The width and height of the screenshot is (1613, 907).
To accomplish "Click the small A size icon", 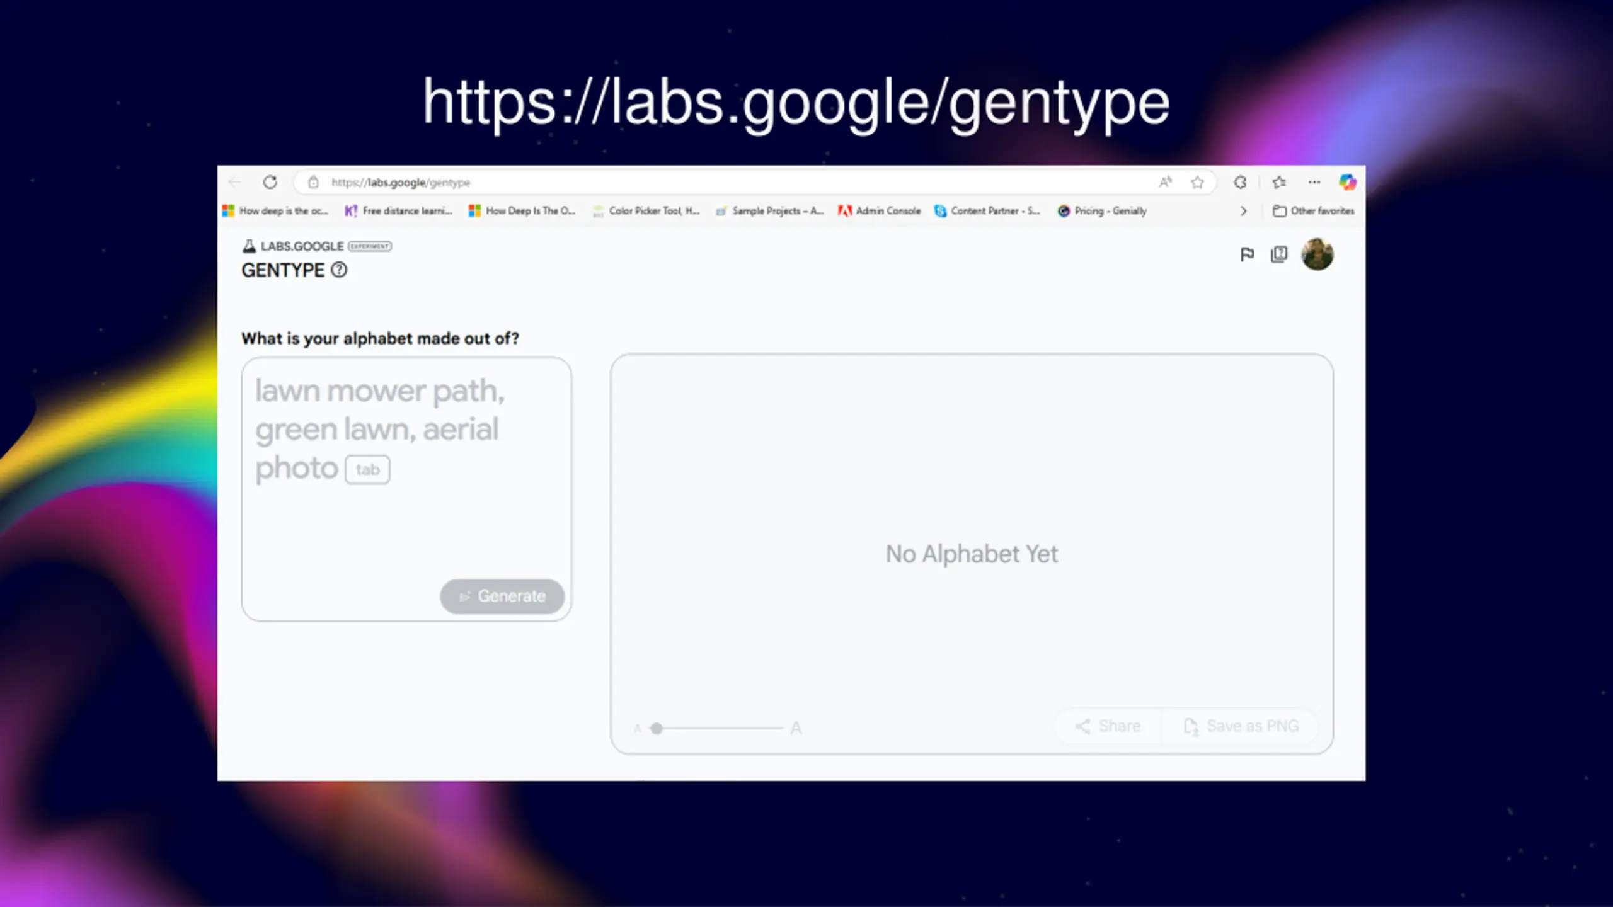I will 638,729.
